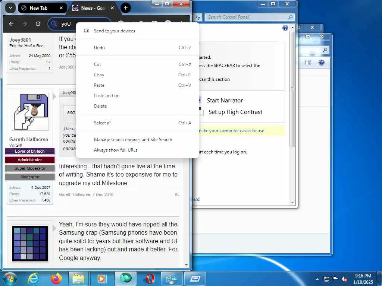Switch to the New Tab tab
The image size is (382, 286).
tap(38, 8)
